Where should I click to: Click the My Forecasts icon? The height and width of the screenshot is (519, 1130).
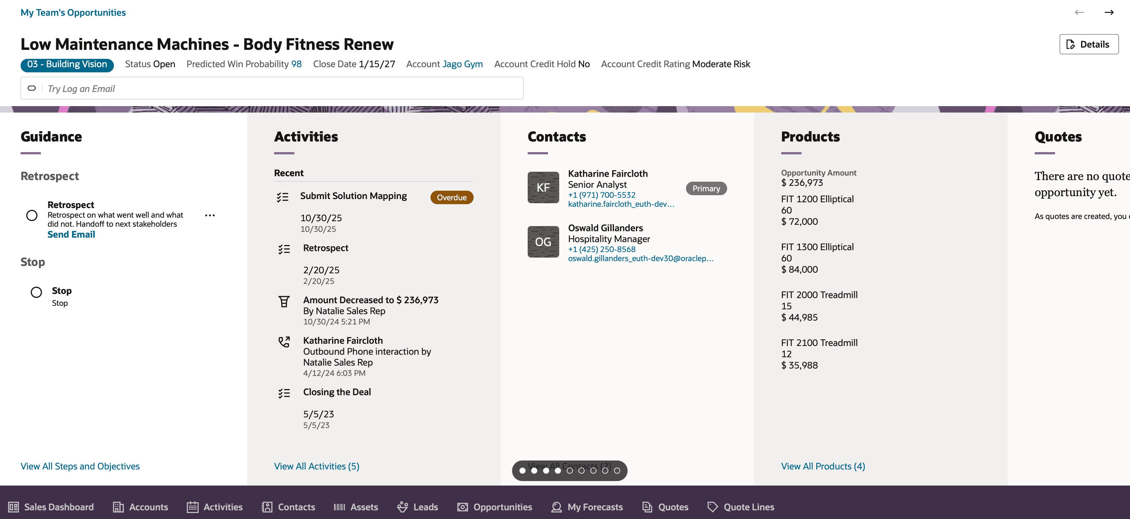click(556, 507)
